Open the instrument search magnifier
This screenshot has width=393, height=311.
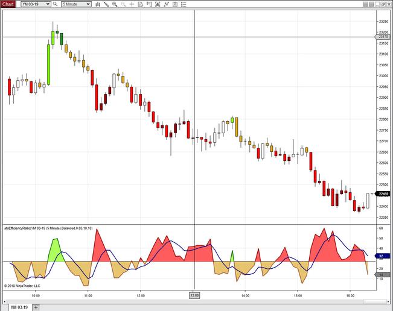56,4
